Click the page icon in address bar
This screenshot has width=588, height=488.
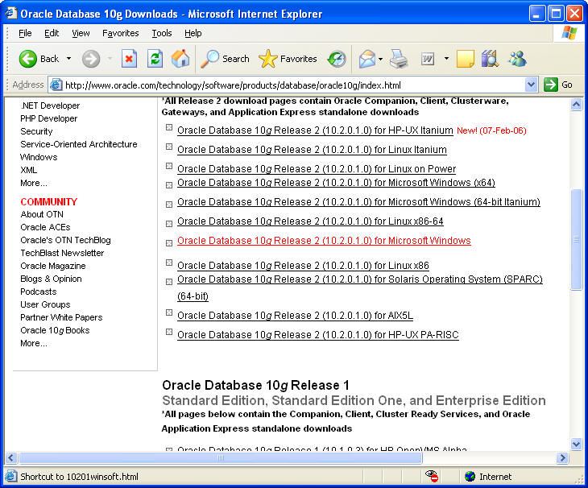point(56,85)
